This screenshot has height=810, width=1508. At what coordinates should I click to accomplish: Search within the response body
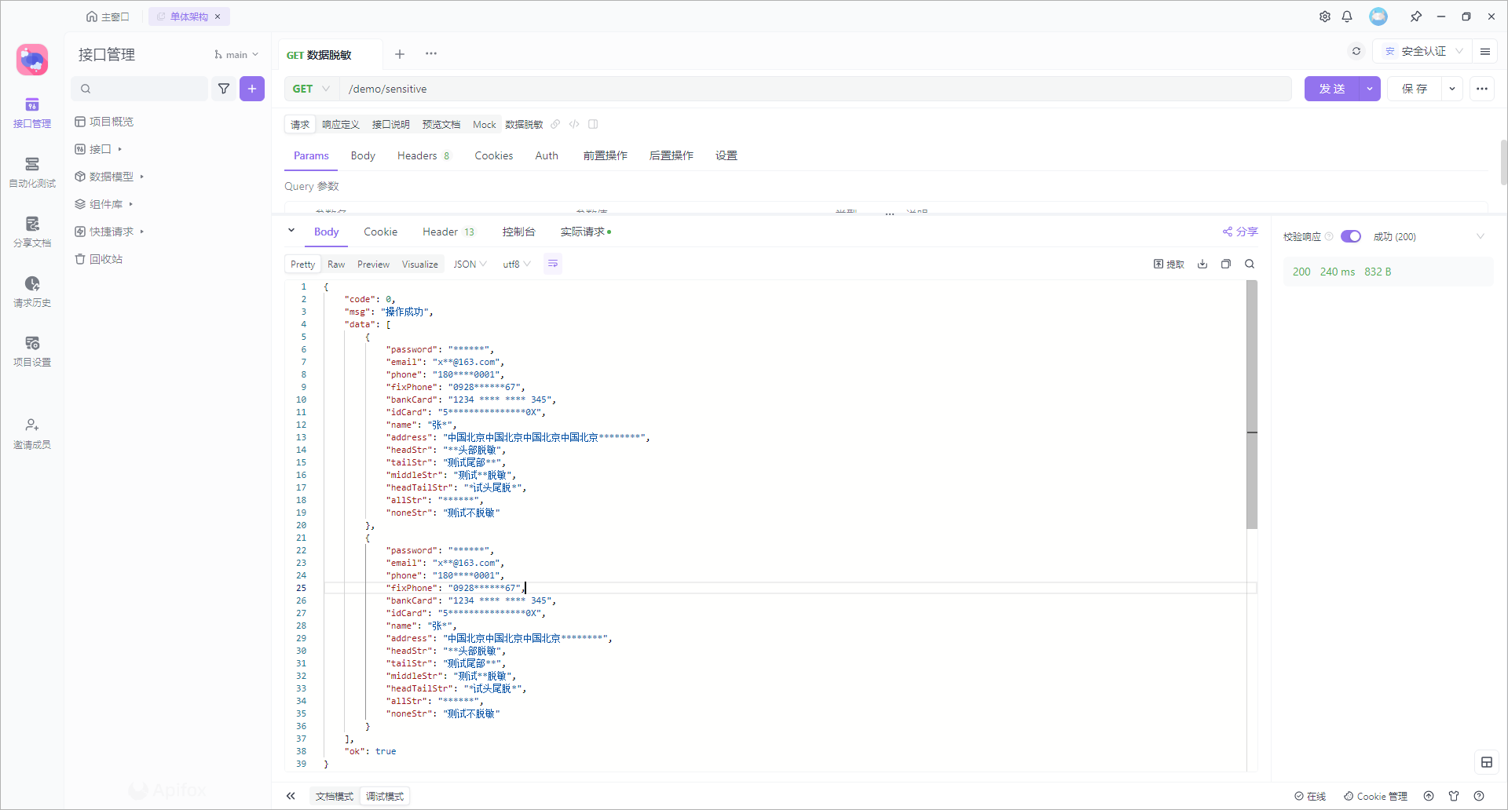click(x=1250, y=265)
